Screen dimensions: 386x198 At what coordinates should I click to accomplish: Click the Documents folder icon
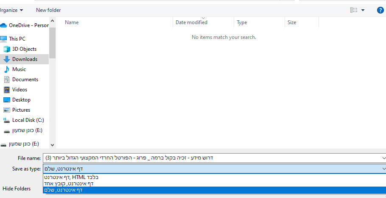pos(7,80)
